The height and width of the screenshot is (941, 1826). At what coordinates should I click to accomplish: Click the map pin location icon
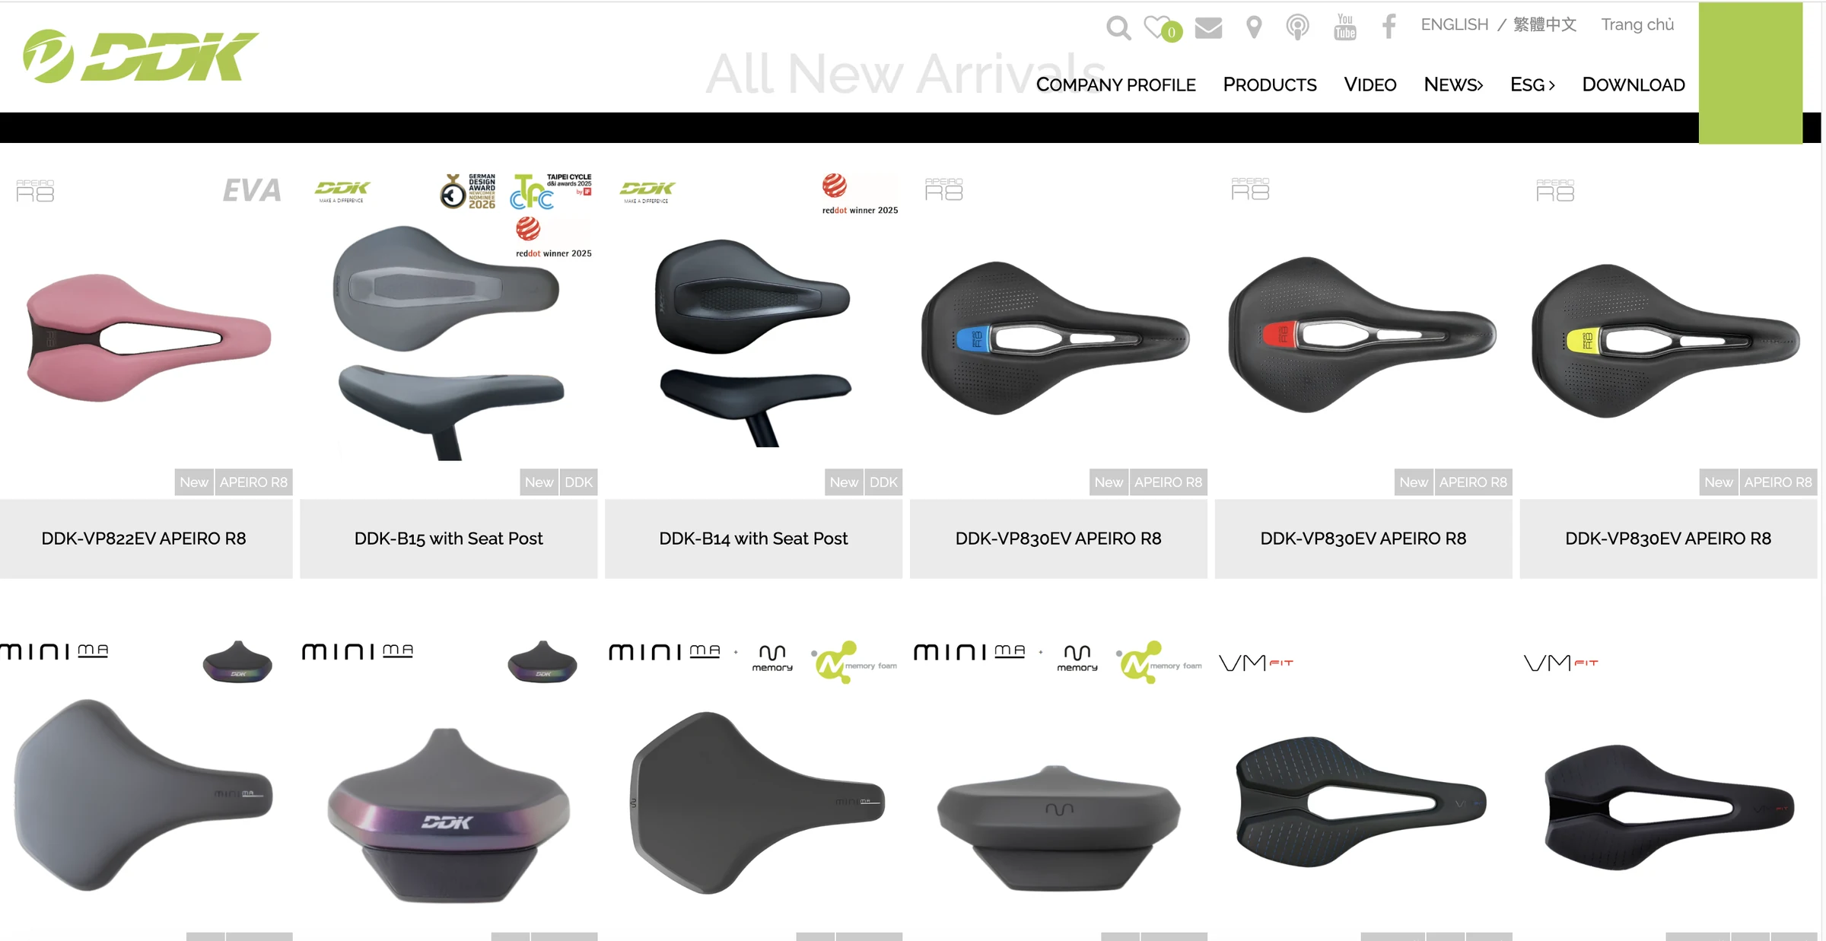tap(1254, 28)
